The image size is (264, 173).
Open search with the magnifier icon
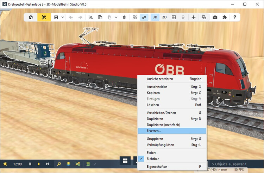(59, 164)
